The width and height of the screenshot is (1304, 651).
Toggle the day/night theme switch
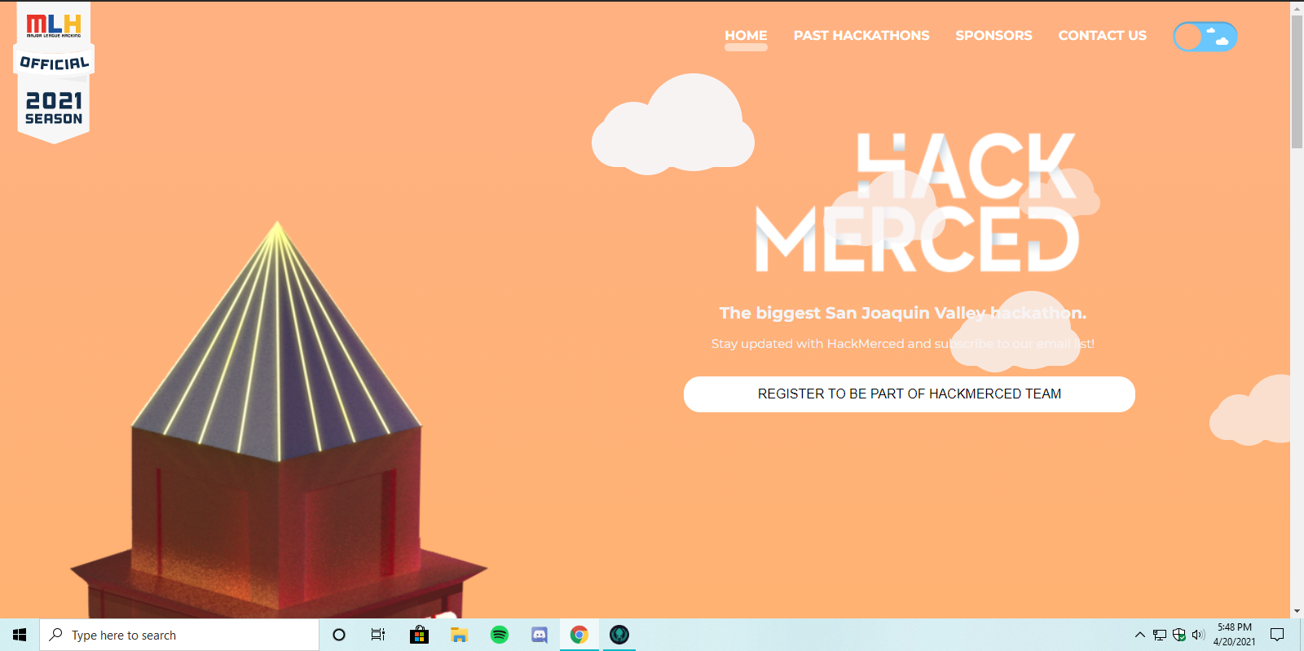click(1205, 37)
